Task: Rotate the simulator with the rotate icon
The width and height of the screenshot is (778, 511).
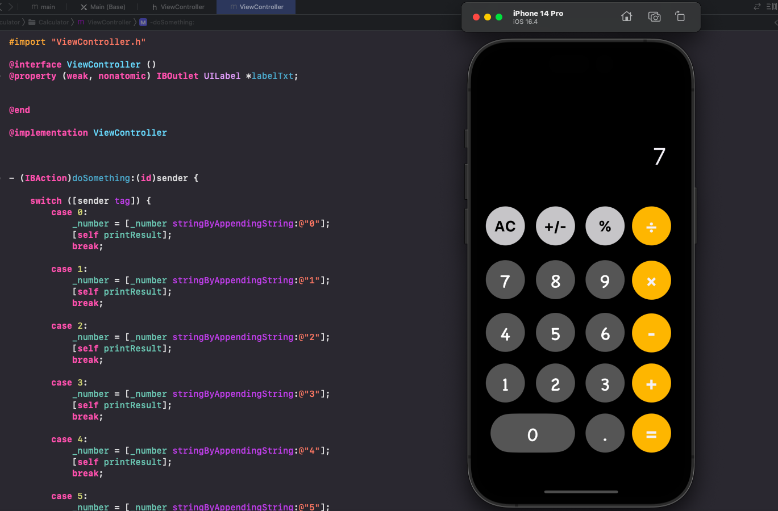Action: pyautogui.click(x=680, y=16)
